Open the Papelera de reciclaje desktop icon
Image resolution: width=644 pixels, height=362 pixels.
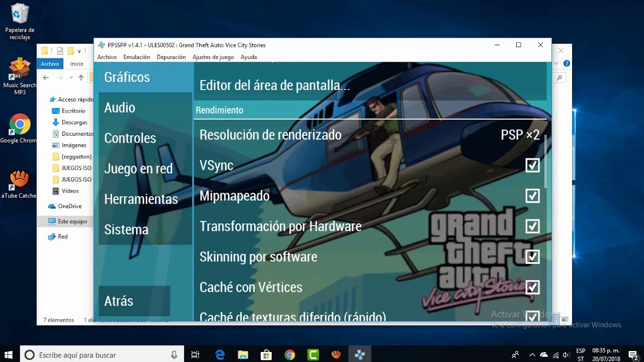[x=20, y=21]
